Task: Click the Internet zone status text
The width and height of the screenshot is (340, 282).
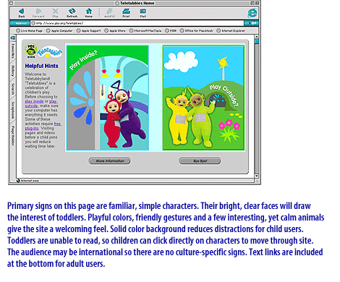Action: (x=30, y=181)
